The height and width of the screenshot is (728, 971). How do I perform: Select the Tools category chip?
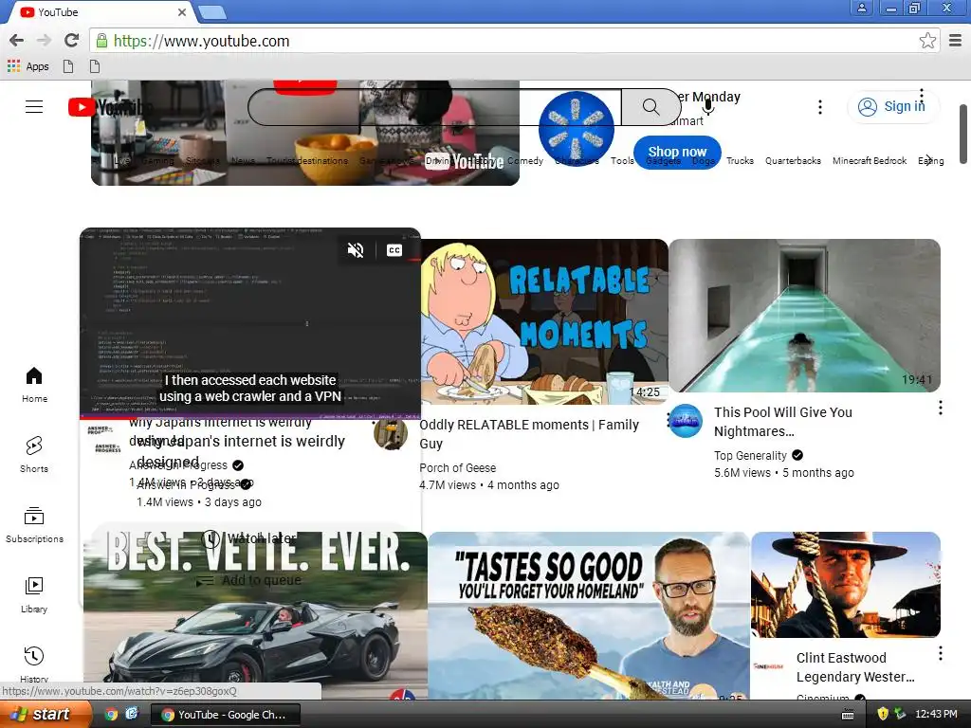pyautogui.click(x=622, y=161)
